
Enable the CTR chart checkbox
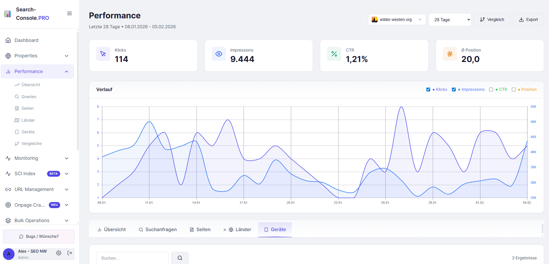491,90
